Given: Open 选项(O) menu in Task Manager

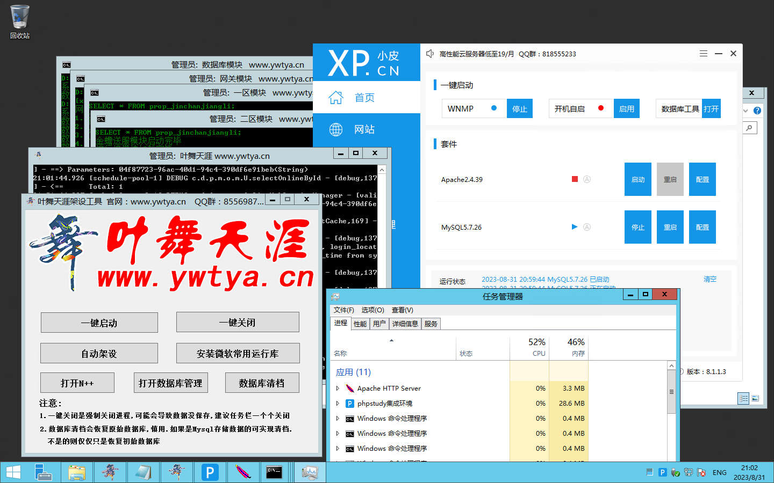Looking at the screenshot, I should pos(372,310).
